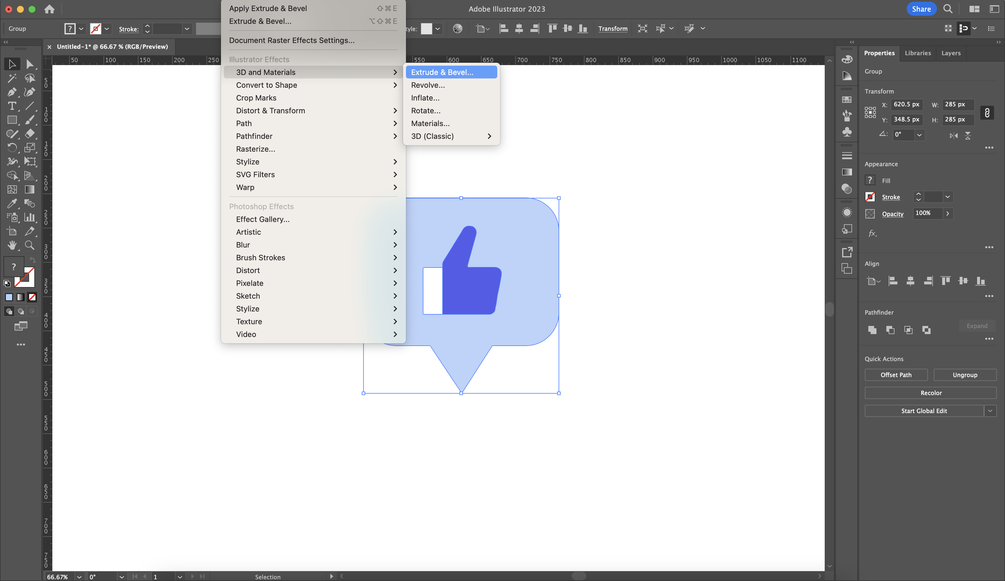Click the Recolor button

pos(931,393)
